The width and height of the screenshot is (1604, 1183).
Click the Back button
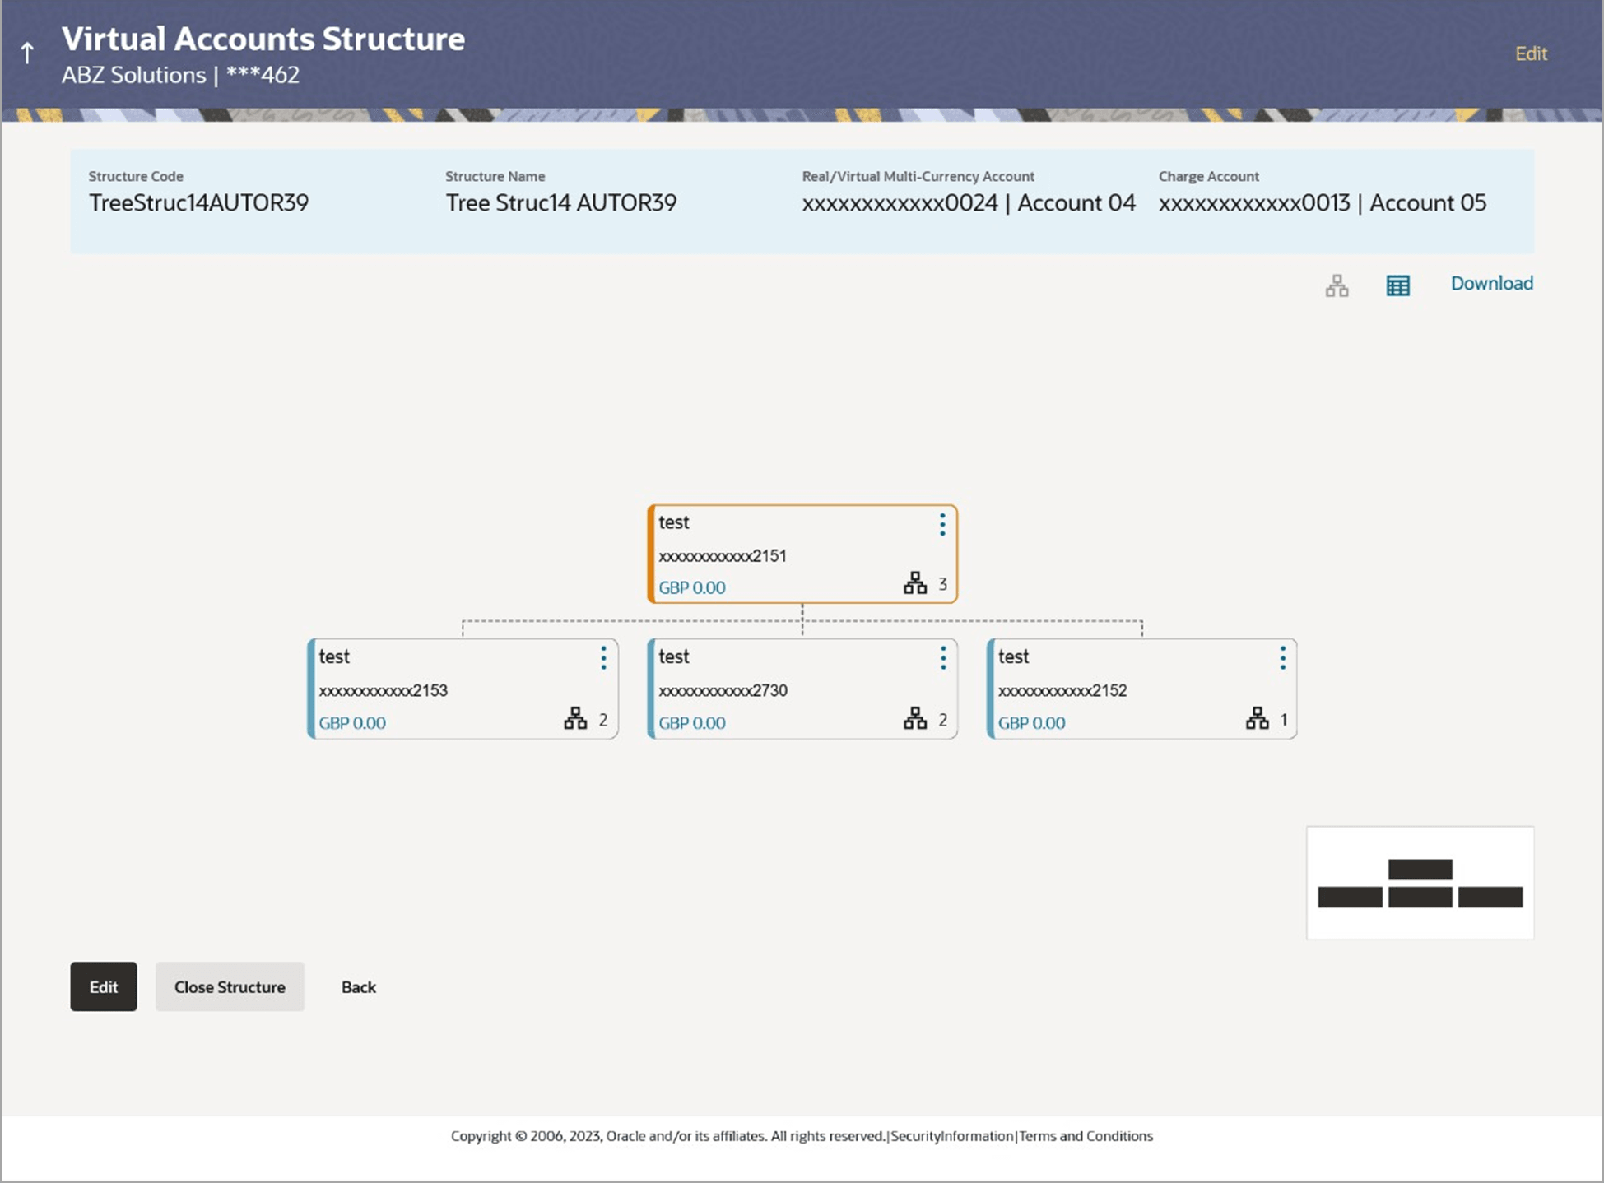tap(358, 986)
